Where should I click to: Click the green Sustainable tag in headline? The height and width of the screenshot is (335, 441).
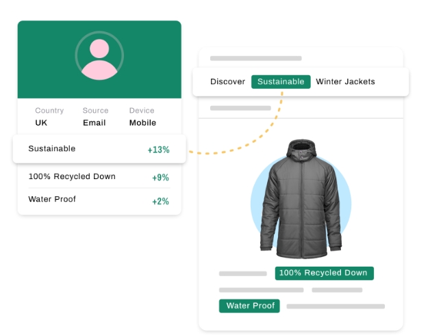pos(281,82)
